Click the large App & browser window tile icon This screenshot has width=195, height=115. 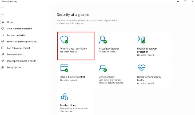pos(64,68)
